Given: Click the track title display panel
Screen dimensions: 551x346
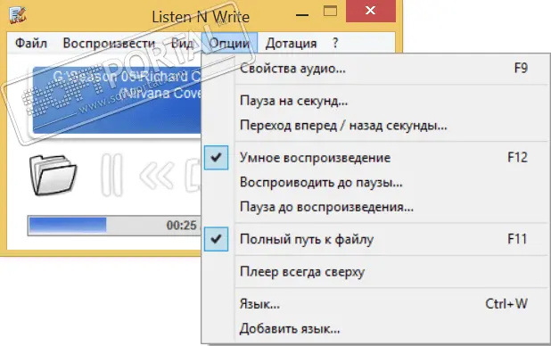Looking at the screenshot, I should pos(117,100).
